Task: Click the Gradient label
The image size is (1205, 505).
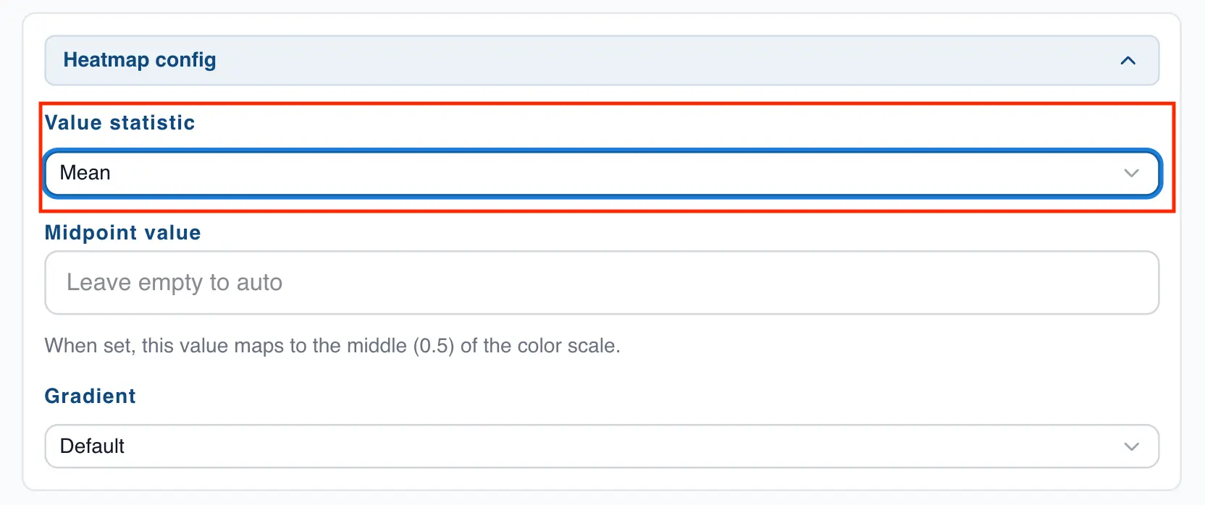Action: pos(90,396)
